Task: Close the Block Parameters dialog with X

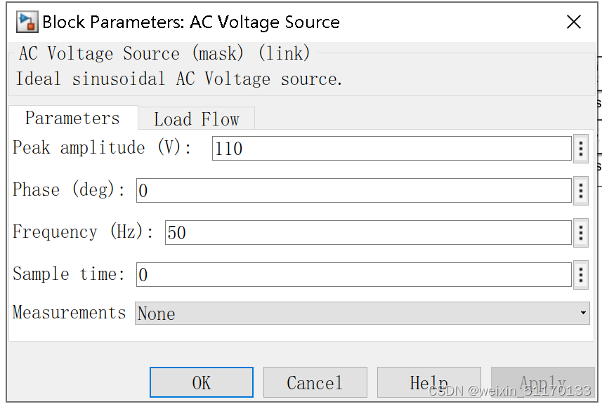Action: [573, 22]
